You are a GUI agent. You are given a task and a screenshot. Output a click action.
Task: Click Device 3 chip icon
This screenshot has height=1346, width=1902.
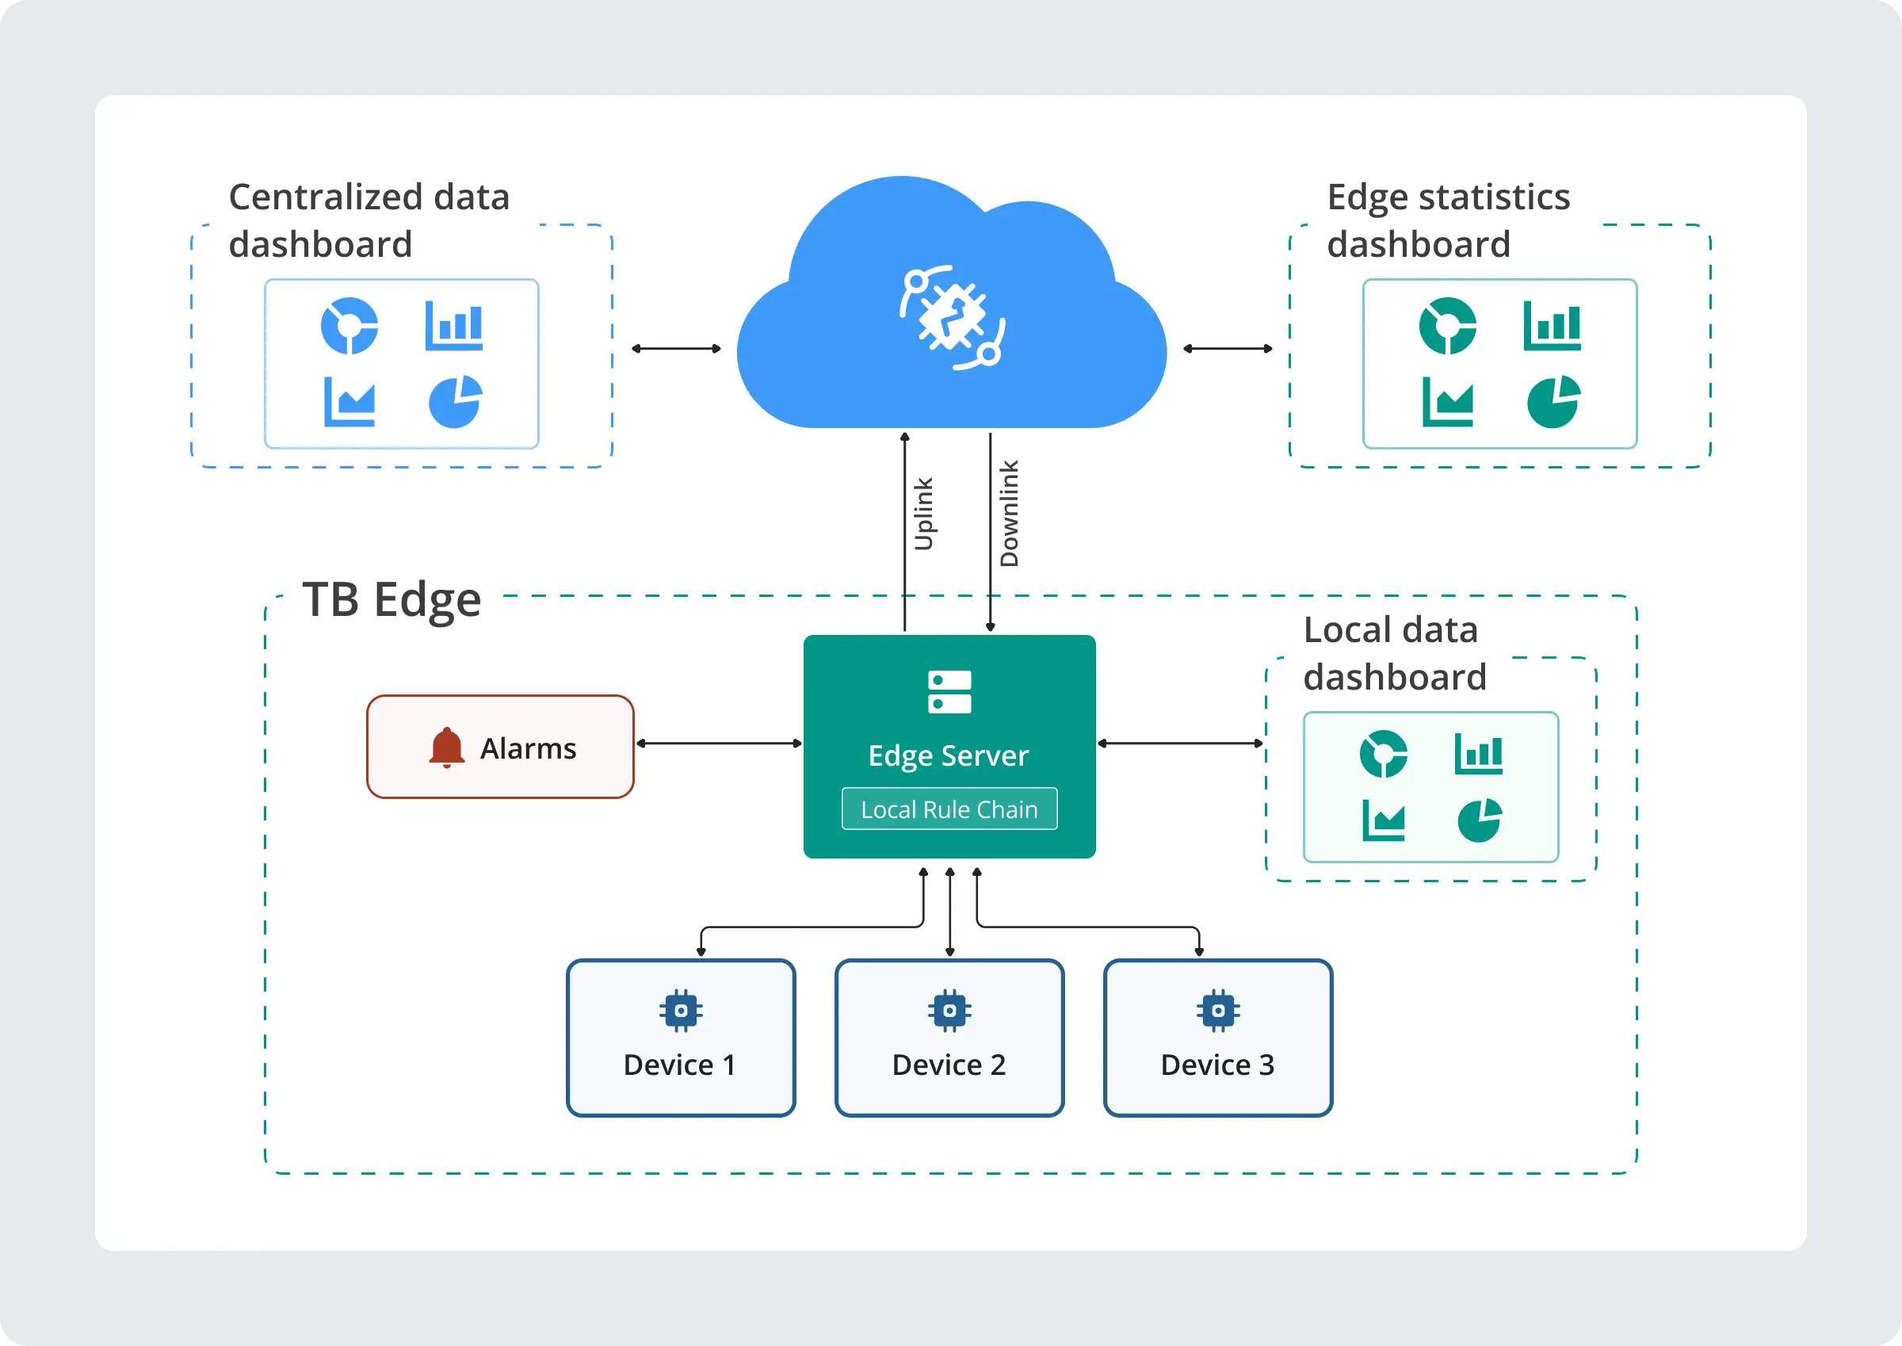click(x=1218, y=1011)
